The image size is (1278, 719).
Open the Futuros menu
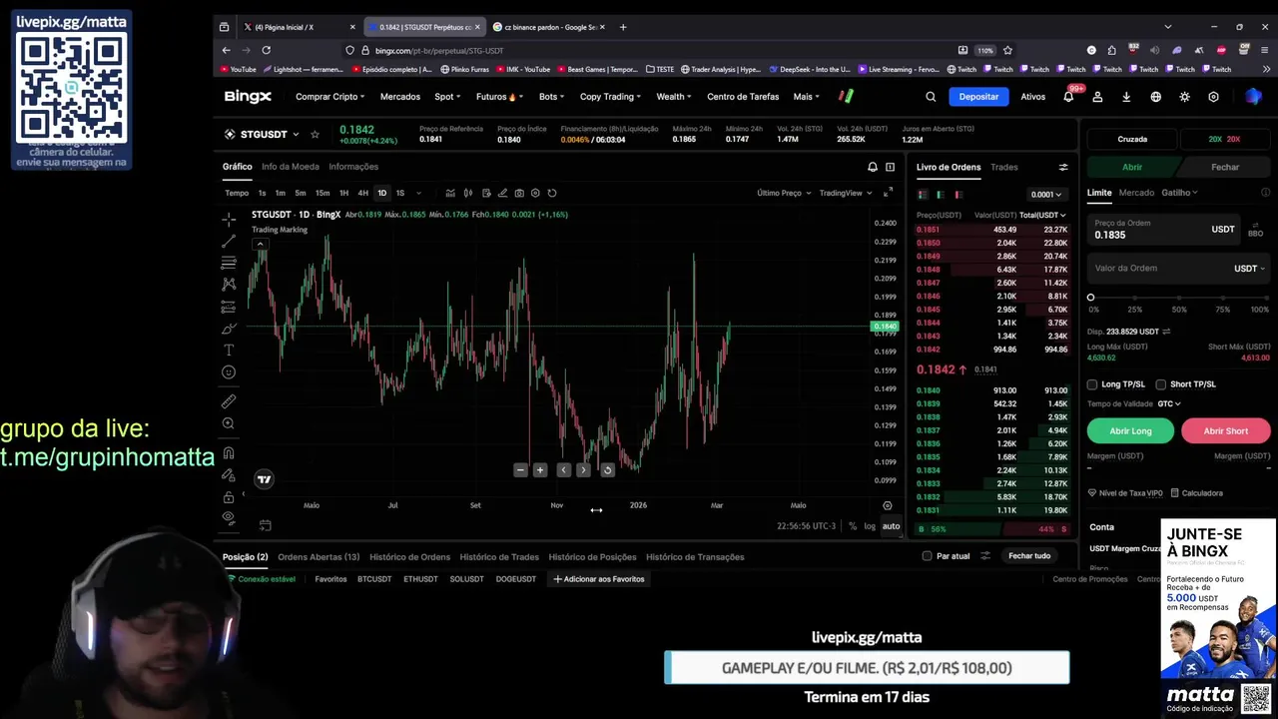(x=499, y=97)
